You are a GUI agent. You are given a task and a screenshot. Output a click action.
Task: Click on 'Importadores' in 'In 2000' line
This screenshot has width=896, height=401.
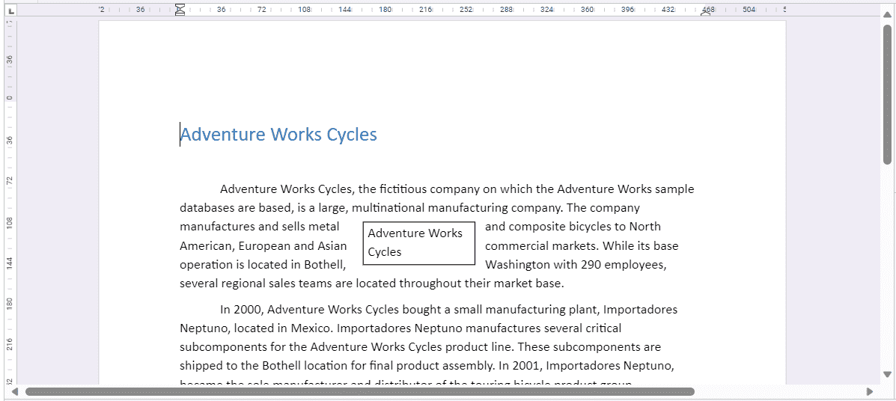(640, 310)
